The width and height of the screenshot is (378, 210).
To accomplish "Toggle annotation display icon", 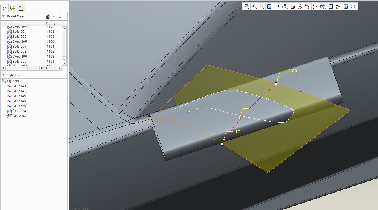I will [x=308, y=7].
